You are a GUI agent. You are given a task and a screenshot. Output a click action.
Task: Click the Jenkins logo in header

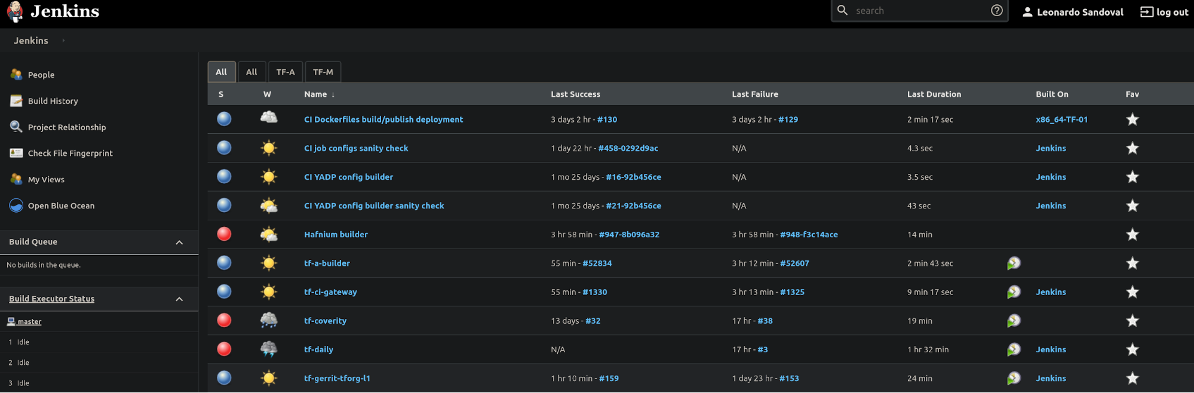[16, 12]
